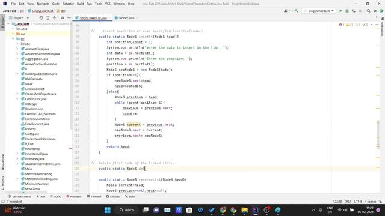The image size is (385, 216).
Task: Open Windows Start menu
Action: click(x=108, y=210)
